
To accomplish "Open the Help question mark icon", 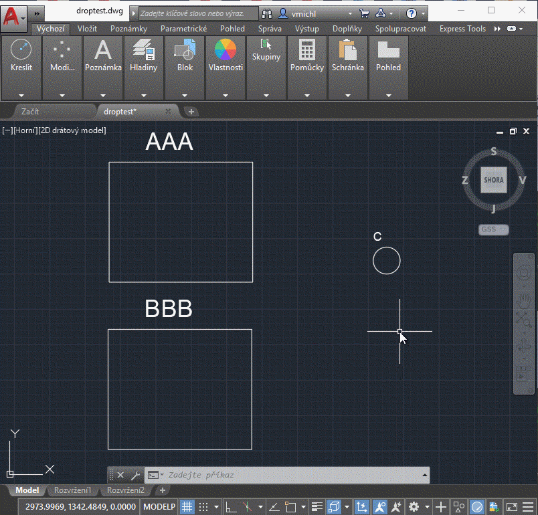I will 411,14.
